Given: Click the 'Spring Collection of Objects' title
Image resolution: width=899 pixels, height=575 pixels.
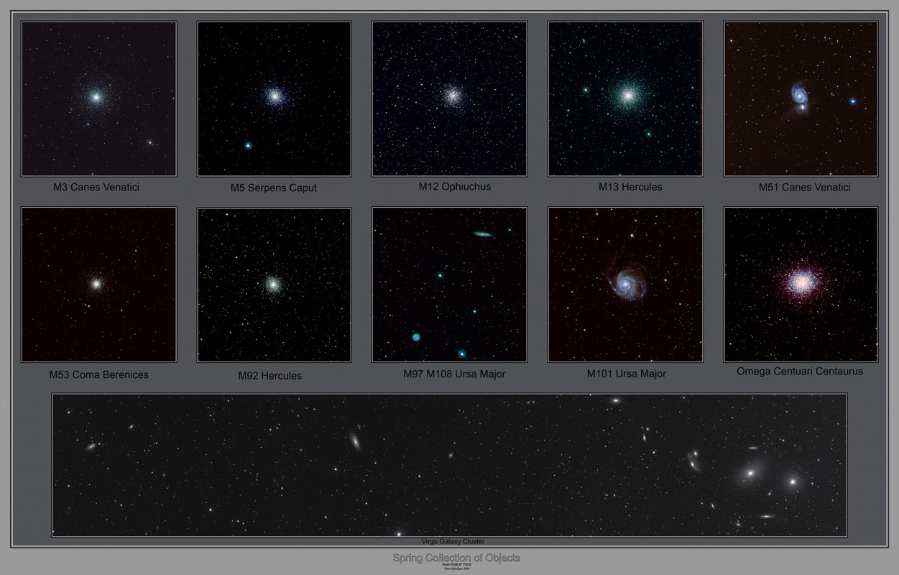Looking at the screenshot, I should [456, 558].
